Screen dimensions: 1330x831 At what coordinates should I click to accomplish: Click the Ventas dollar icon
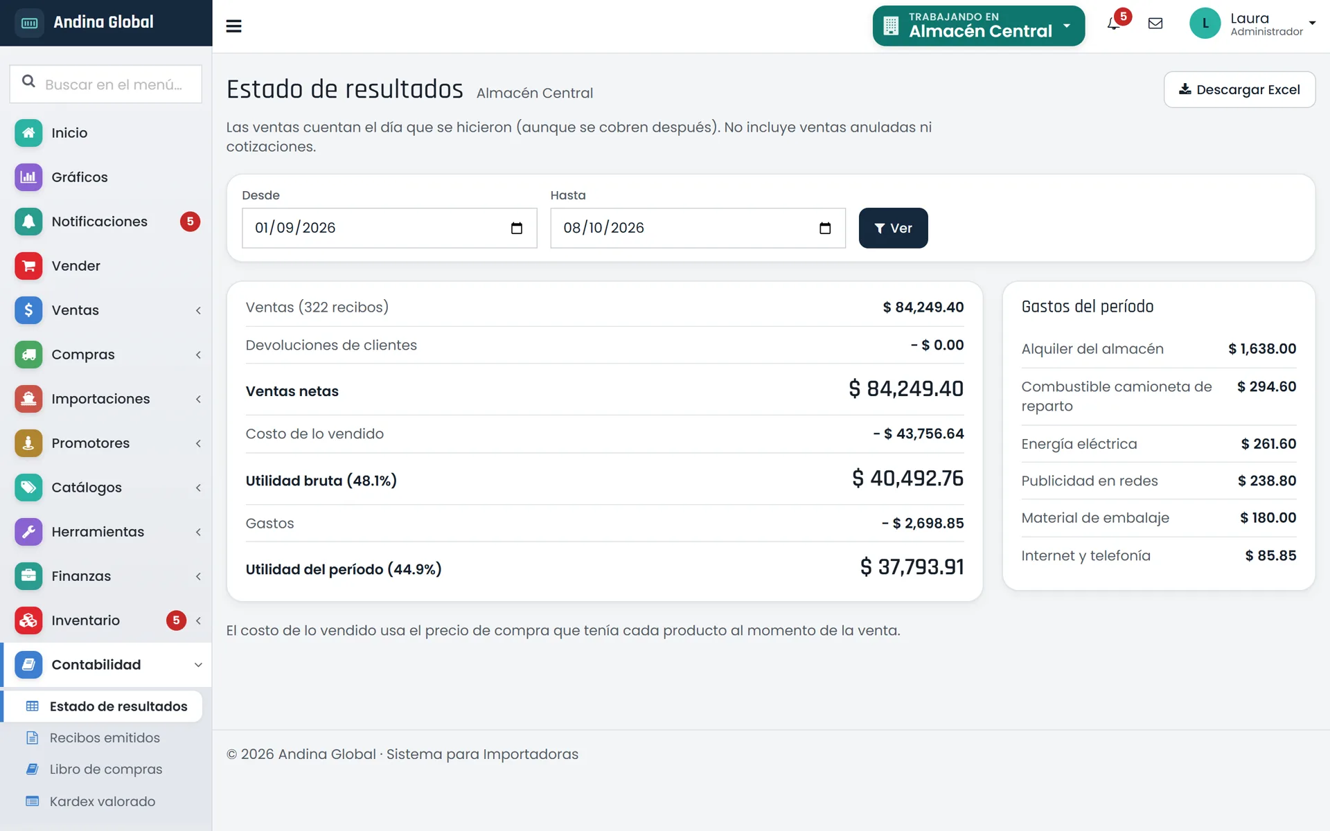tap(28, 310)
